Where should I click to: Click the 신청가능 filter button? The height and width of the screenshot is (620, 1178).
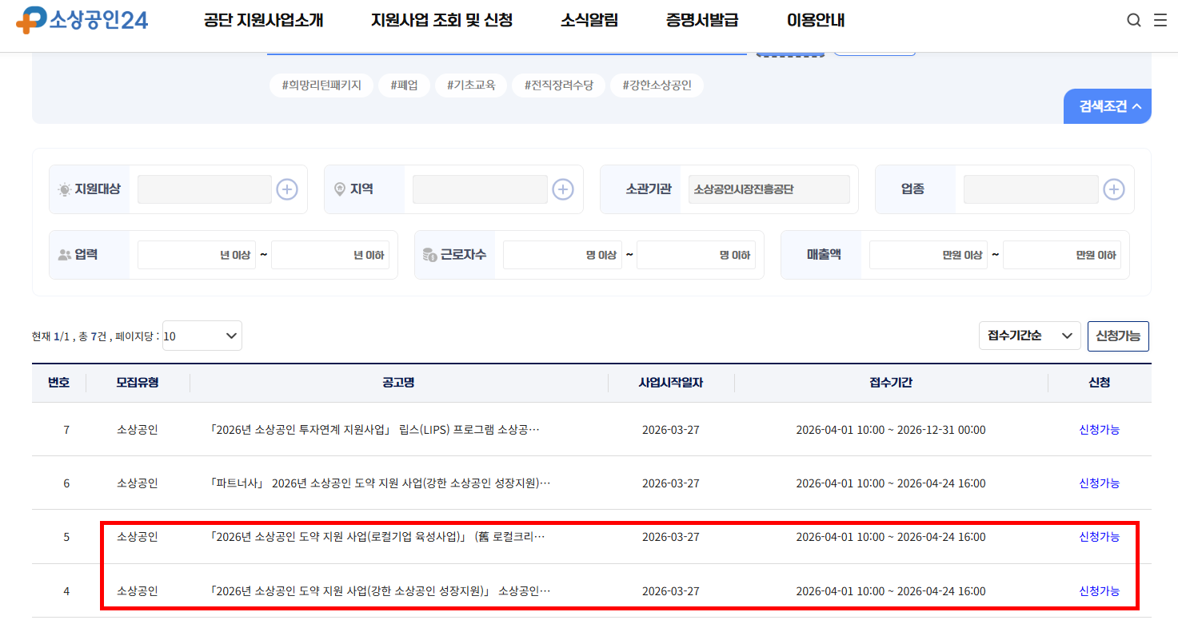[x=1118, y=336]
